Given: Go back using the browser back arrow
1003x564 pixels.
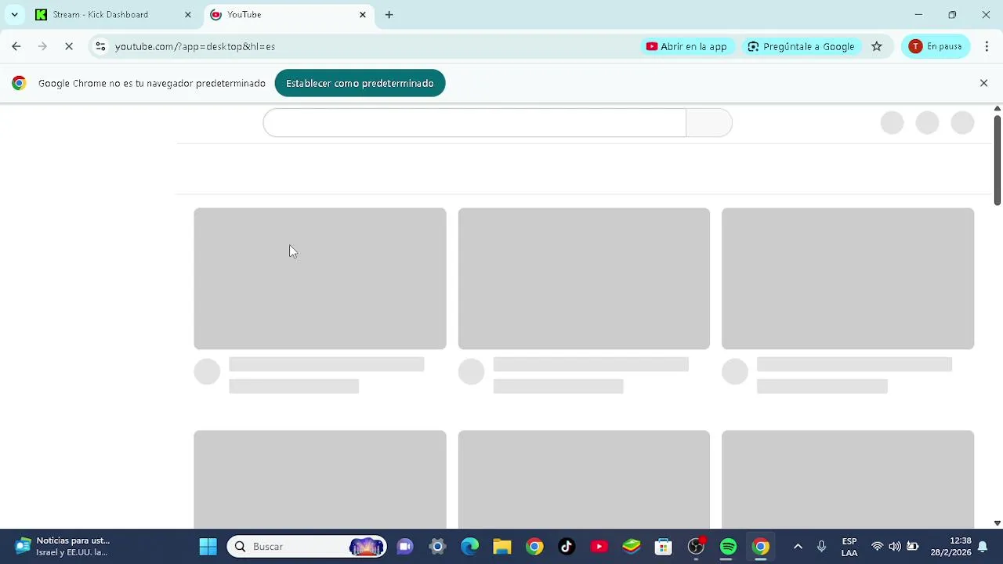Looking at the screenshot, I should pos(16,46).
